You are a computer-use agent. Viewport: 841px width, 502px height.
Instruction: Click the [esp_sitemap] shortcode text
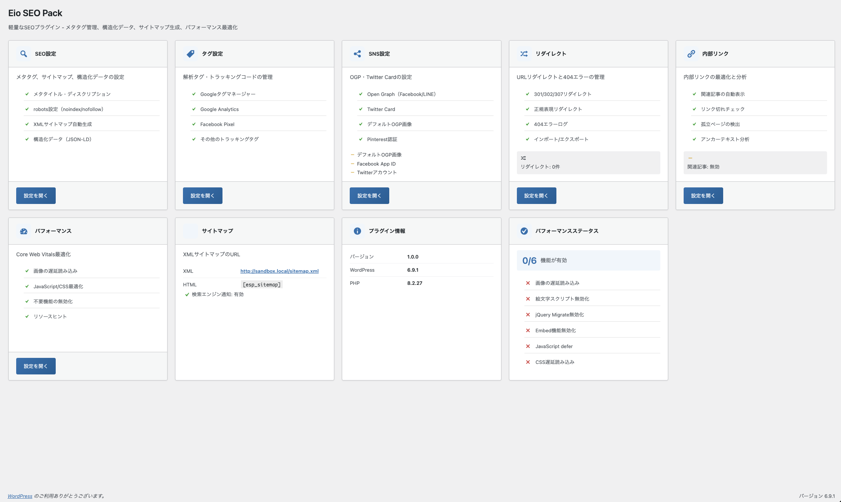[261, 284]
